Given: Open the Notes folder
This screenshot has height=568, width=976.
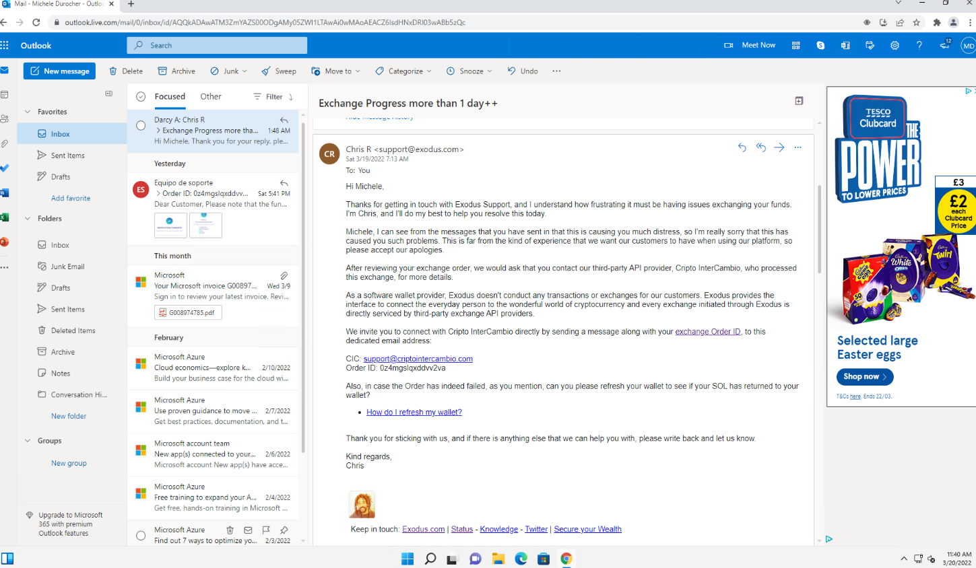Looking at the screenshot, I should pyautogui.click(x=72, y=374).
